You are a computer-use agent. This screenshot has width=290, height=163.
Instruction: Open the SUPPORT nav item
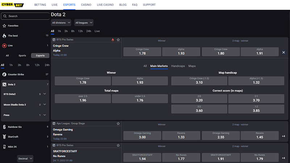[x=149, y=5]
